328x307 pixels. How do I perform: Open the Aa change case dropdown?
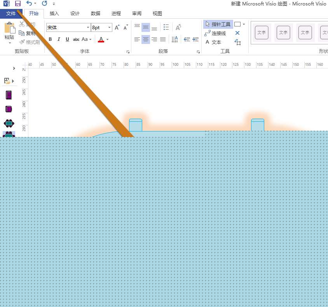click(x=86, y=39)
